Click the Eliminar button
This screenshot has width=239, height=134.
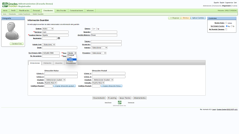pyautogui.click(x=186, y=18)
